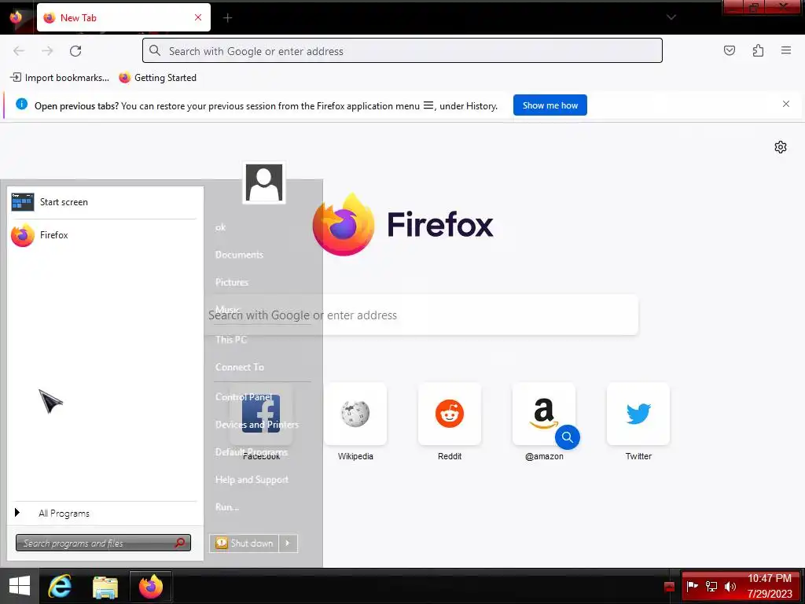Viewport: 805px width, 604px height.
Task: Select the New Tab tab
Action: click(x=123, y=17)
